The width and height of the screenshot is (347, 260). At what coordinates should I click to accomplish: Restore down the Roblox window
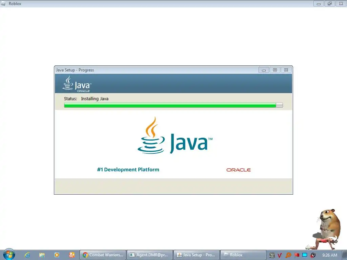coord(330,4)
